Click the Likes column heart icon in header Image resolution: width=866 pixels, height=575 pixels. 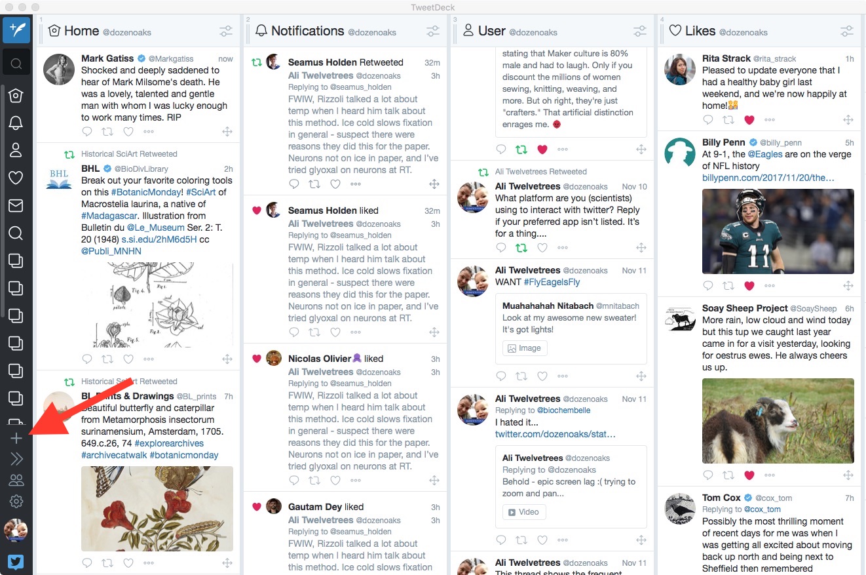pos(675,31)
